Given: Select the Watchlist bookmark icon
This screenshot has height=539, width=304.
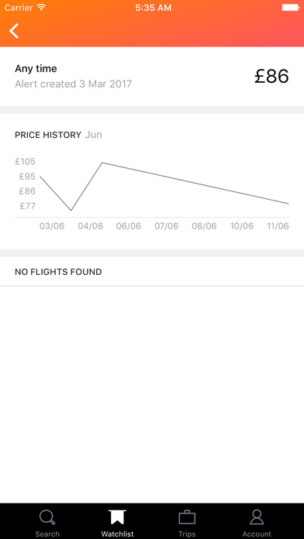Looking at the screenshot, I should coord(117,517).
